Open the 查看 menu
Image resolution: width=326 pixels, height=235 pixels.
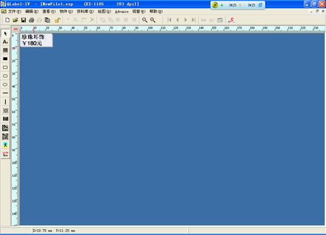coord(49,11)
